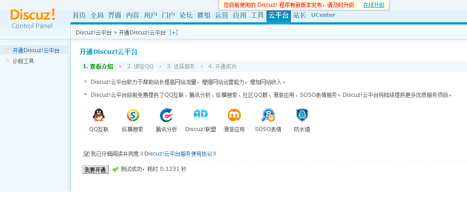The height and width of the screenshot is (205, 467).
Task: Open the 应用 top menu
Action: 240,15
